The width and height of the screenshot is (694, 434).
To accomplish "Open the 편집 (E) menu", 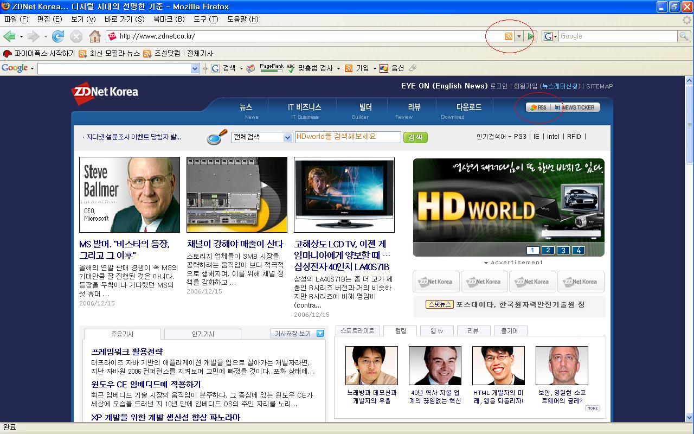I will pyautogui.click(x=49, y=20).
